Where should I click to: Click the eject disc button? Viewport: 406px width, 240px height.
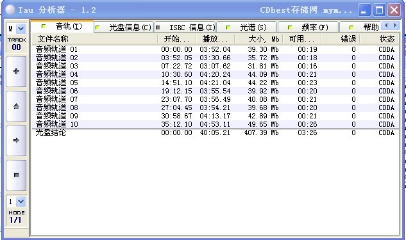click(x=16, y=106)
